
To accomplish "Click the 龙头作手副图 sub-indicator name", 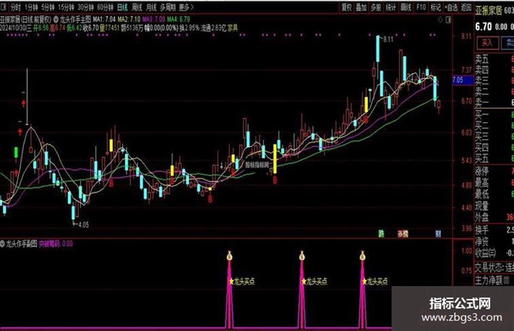I will (22, 244).
